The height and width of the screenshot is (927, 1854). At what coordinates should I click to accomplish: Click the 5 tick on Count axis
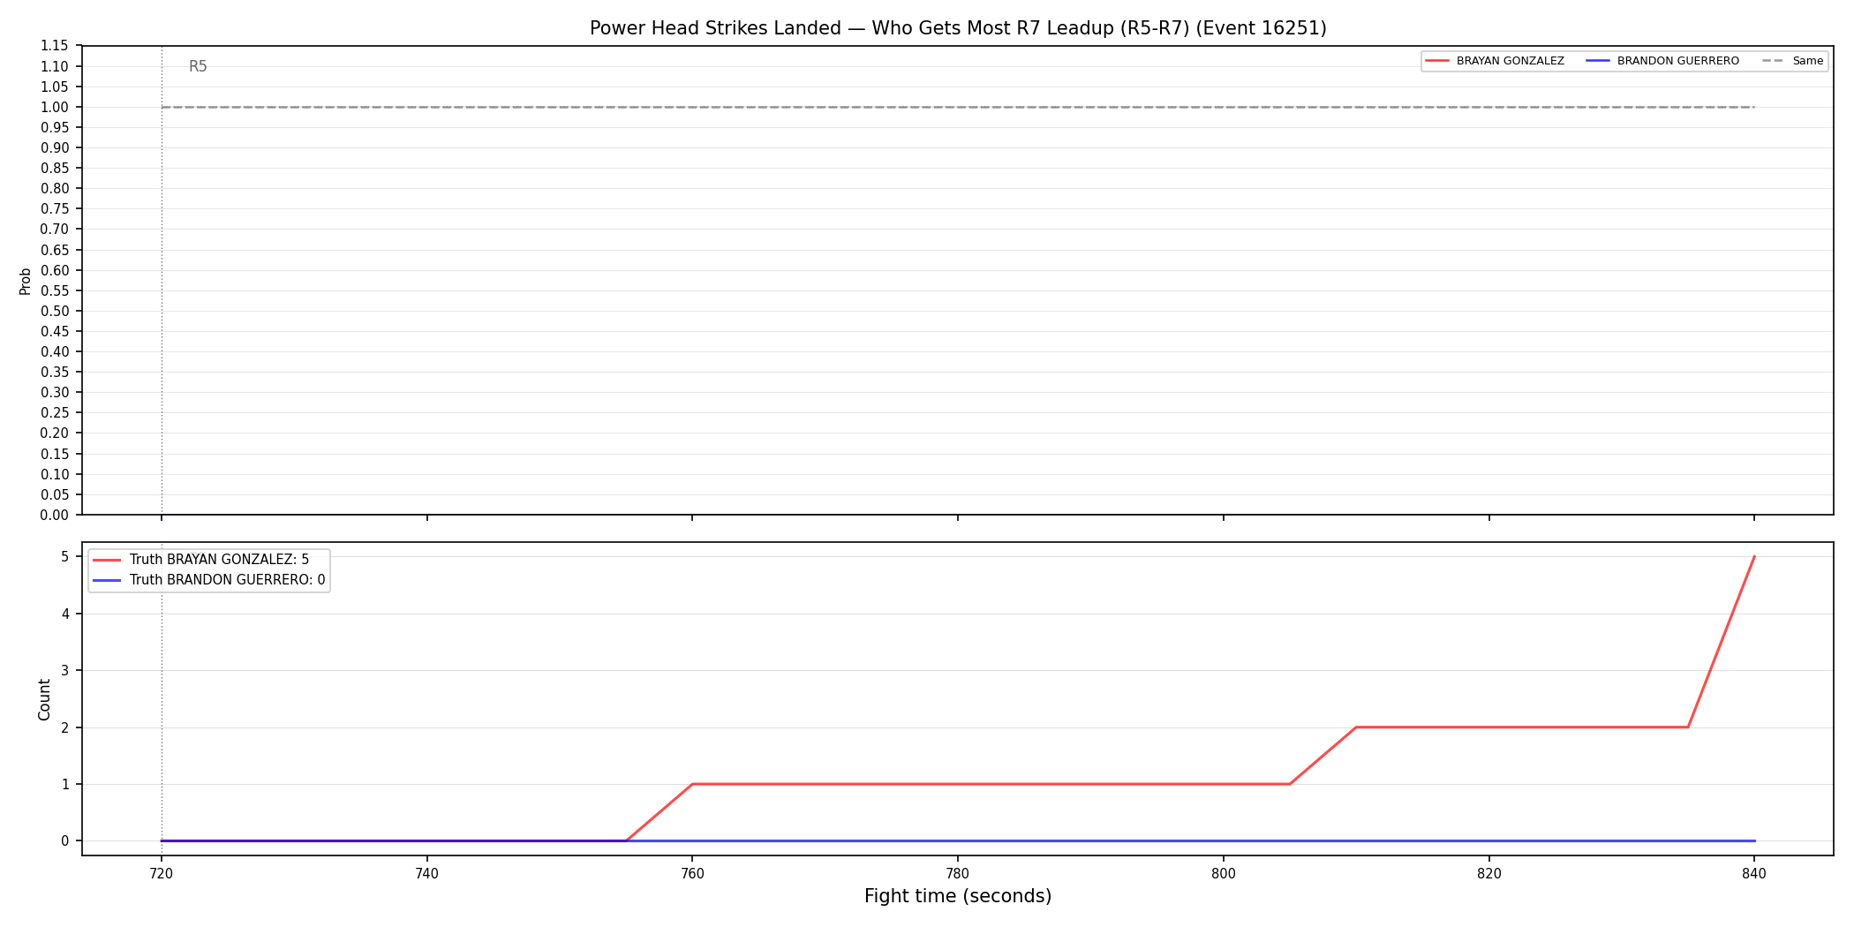coord(64,556)
